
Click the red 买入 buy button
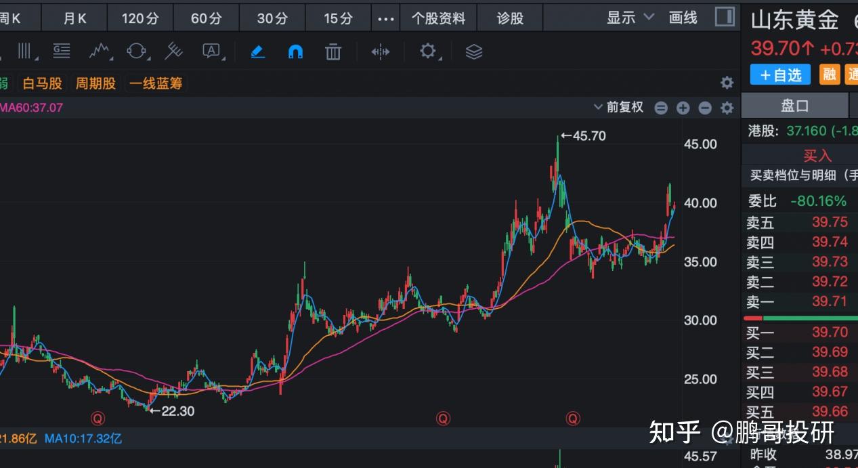(817, 155)
